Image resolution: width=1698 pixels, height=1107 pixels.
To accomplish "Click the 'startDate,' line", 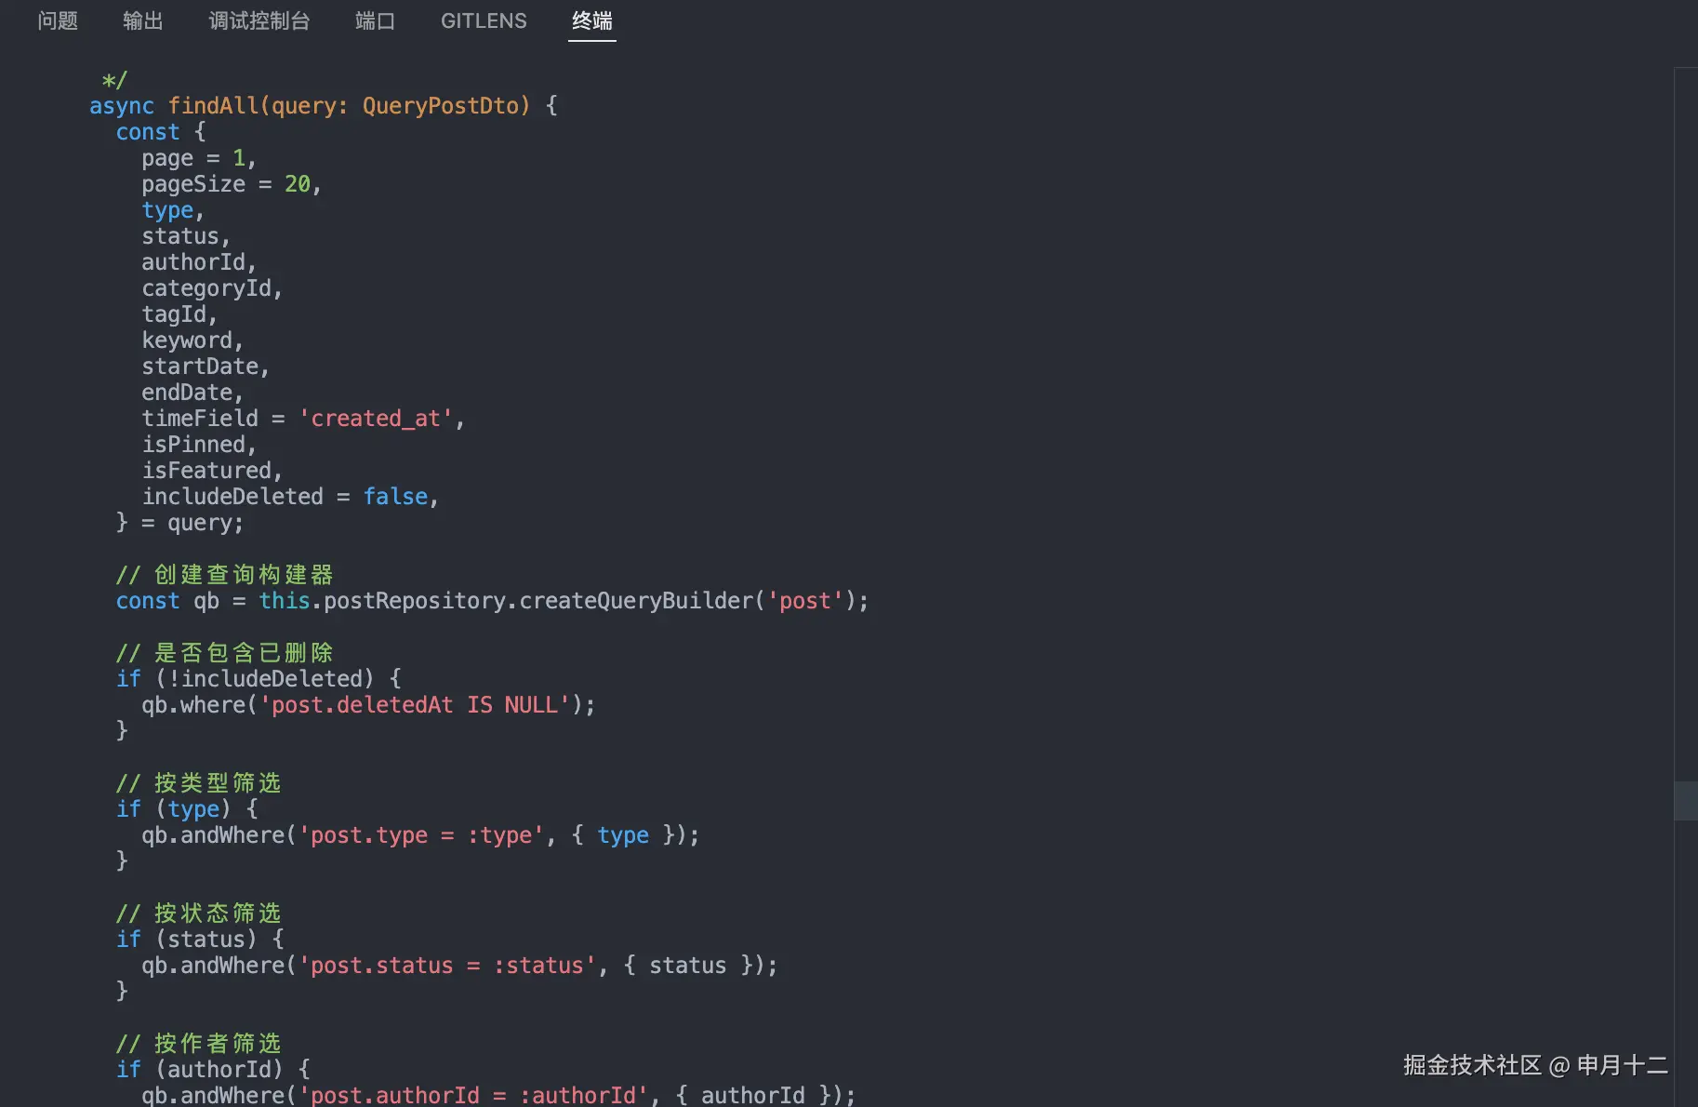I will coord(206,367).
